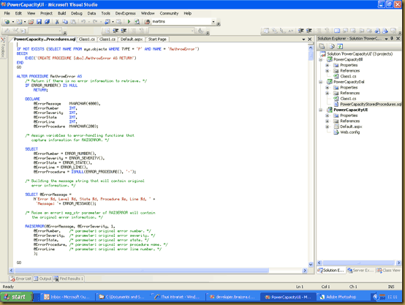Toggle the Toolbox auto-hide side tab
Screen dimensions: 405x305
pos(3,48)
